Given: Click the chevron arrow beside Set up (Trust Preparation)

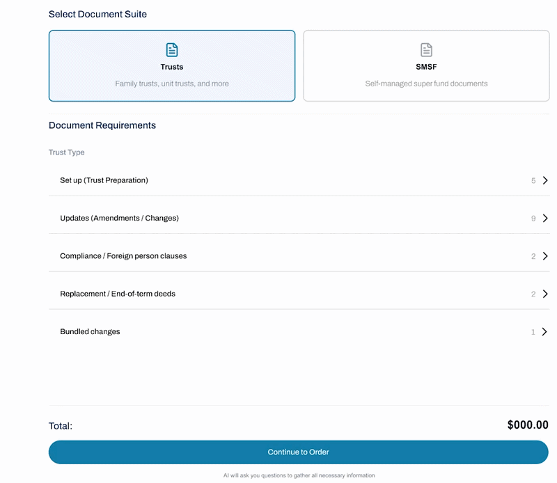Looking at the screenshot, I should (545, 180).
